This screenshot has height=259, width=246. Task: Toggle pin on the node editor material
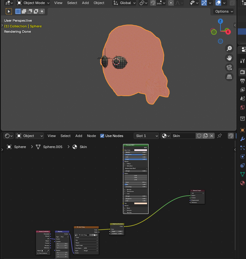(x=220, y=136)
